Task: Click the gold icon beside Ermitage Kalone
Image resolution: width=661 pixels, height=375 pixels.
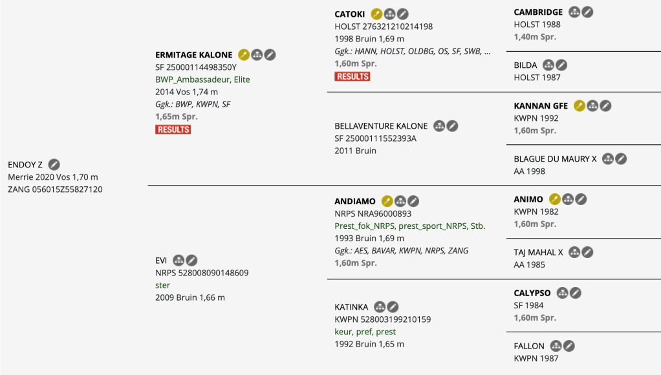Action: point(244,55)
